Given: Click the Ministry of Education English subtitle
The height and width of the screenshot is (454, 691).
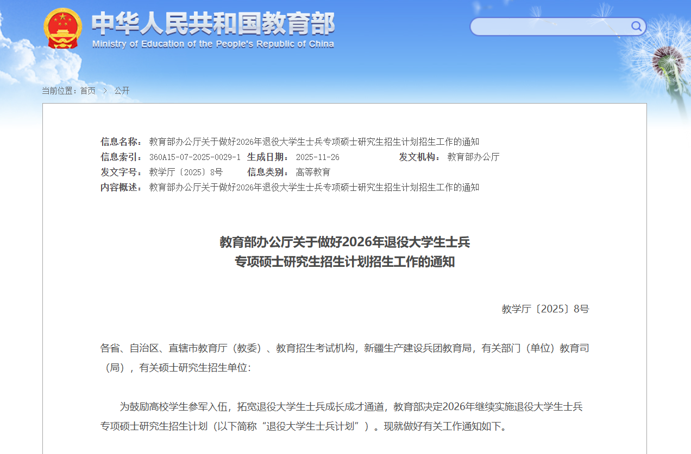Looking at the screenshot, I should [213, 44].
